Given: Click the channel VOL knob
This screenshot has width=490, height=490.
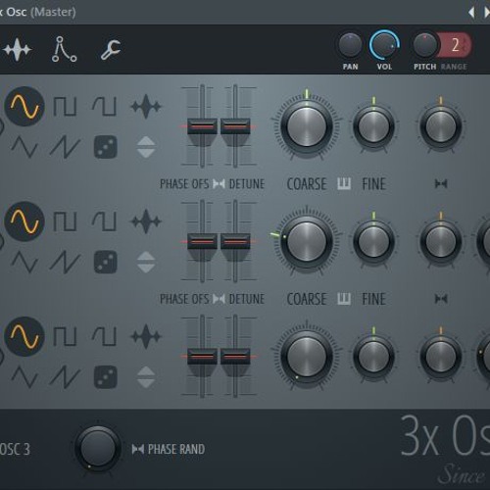Looking at the screenshot, I should [x=384, y=45].
